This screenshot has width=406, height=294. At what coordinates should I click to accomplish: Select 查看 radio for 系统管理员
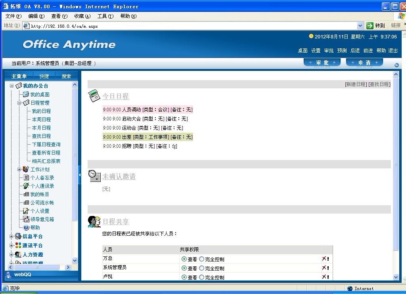click(184, 268)
